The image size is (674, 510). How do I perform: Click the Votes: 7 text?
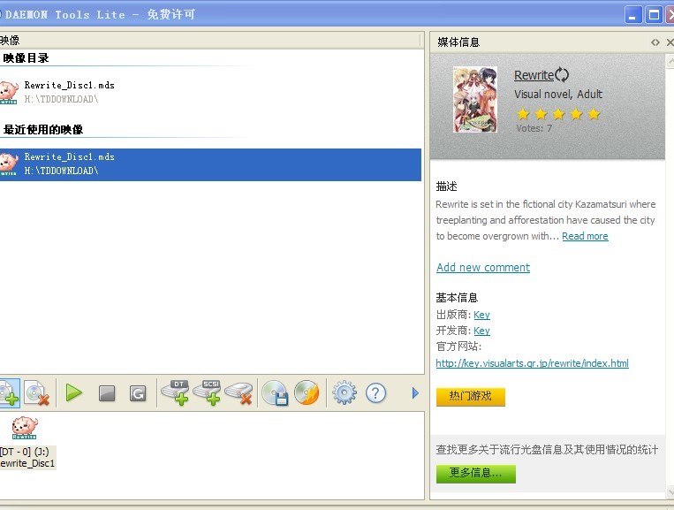point(534,128)
